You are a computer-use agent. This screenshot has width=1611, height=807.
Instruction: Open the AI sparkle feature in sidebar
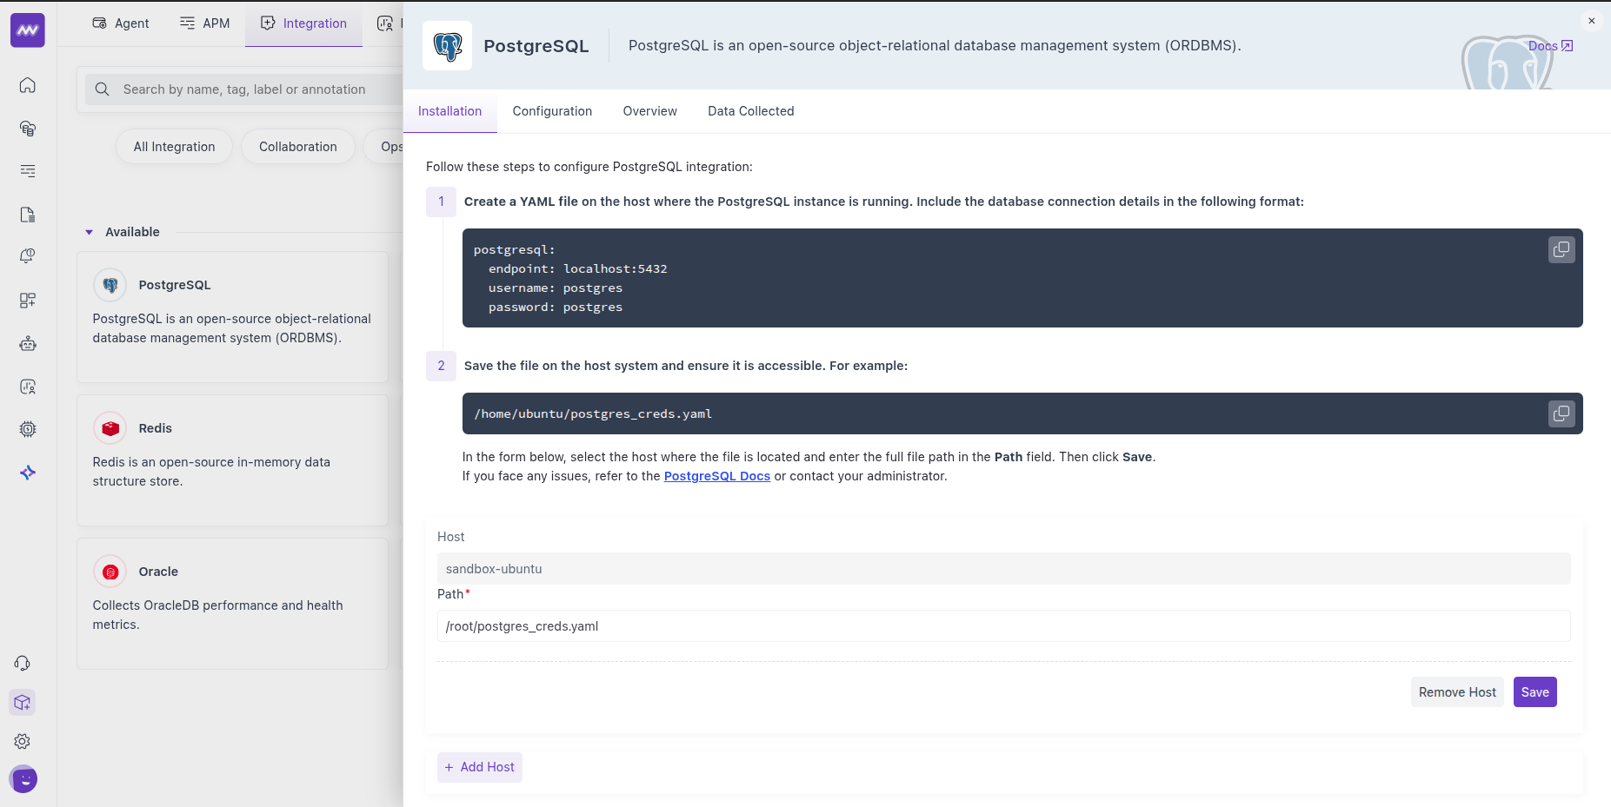click(x=27, y=473)
